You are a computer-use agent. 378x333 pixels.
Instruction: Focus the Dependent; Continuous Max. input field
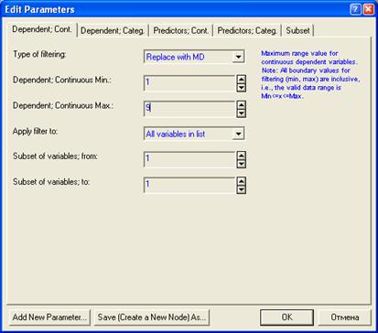pyautogui.click(x=189, y=109)
